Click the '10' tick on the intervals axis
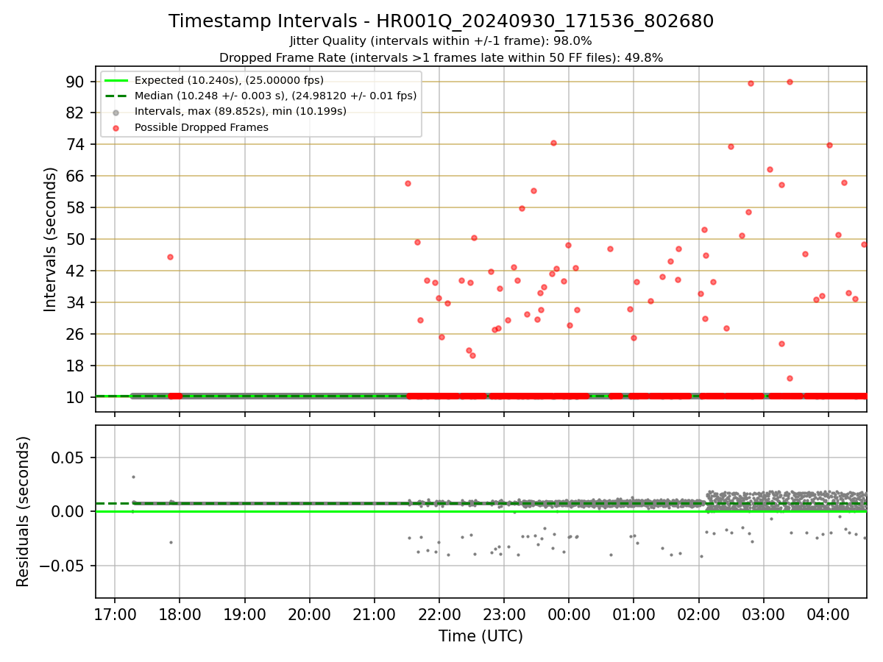Viewport: 883px width, 662px height. point(76,397)
